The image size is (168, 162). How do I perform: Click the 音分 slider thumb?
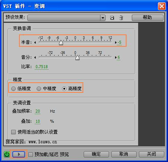77,58
